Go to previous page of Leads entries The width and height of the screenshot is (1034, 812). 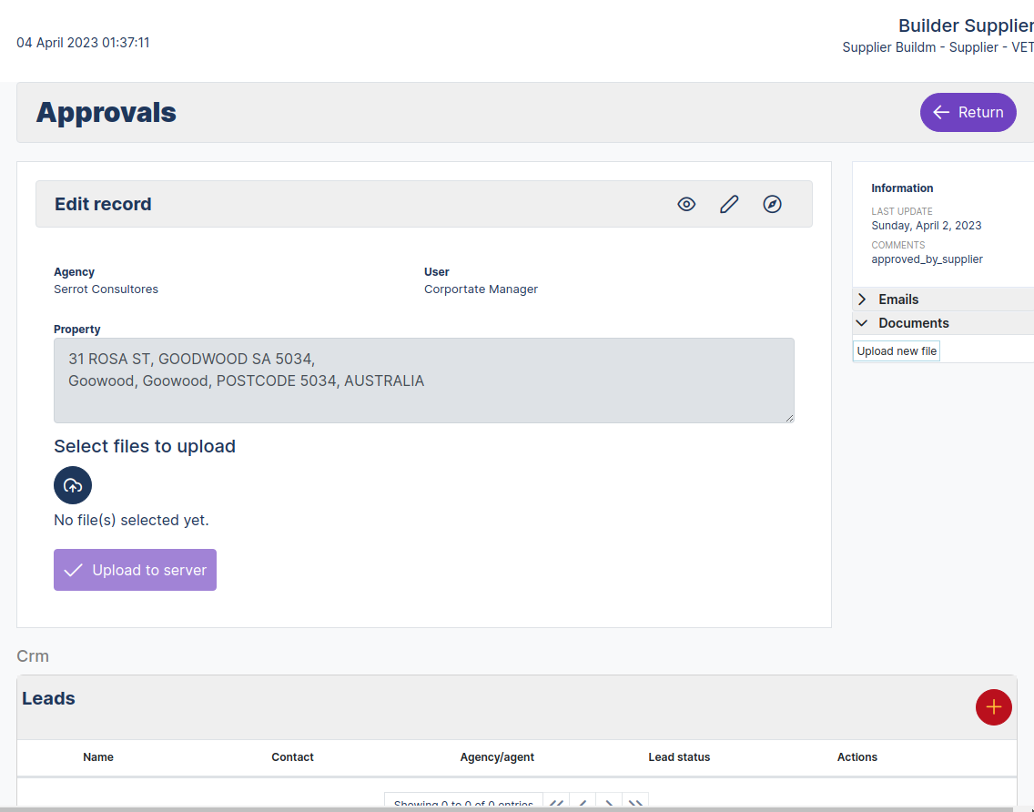pyautogui.click(x=583, y=803)
